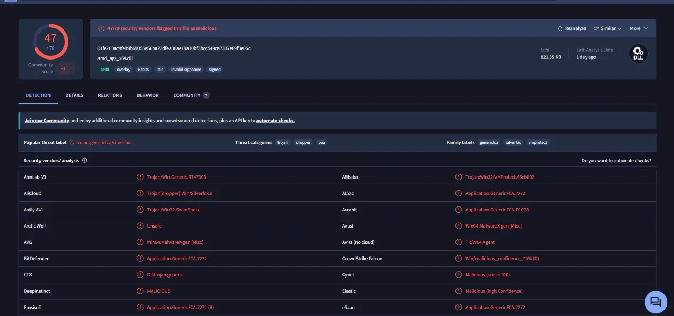Click the vmprotect family label chip
Image resolution: width=674 pixels, height=316 pixels.
tap(538, 143)
